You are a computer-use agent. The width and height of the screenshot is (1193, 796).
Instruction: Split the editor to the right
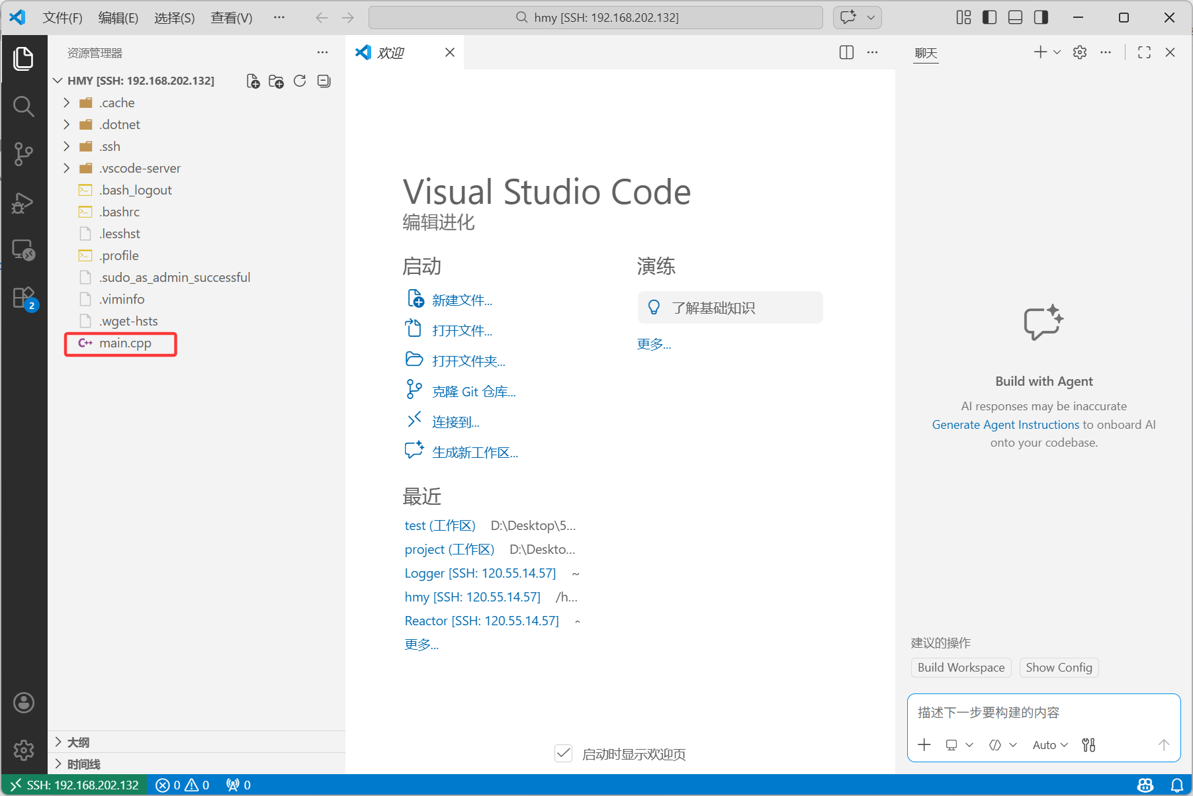pos(846,52)
